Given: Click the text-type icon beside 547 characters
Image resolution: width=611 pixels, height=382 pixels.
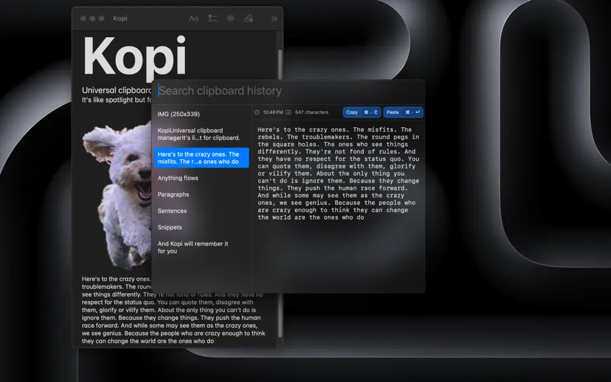Looking at the screenshot, I should [x=288, y=112].
